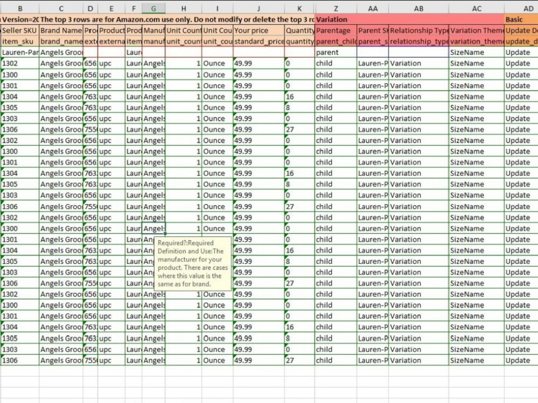The width and height of the screenshot is (538, 403).
Task: Click the "Parent SK" label cell
Action: pyautogui.click(x=373, y=31)
